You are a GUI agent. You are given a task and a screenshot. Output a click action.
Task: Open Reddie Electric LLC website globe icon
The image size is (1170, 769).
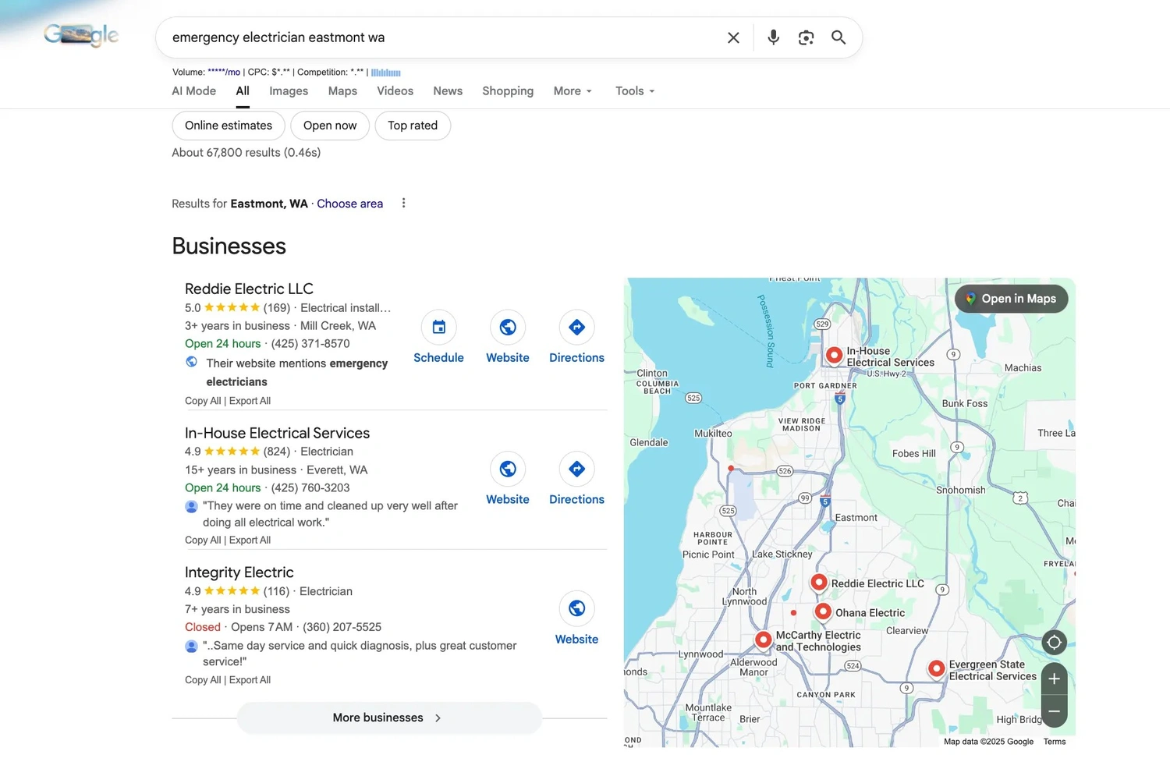click(x=508, y=328)
